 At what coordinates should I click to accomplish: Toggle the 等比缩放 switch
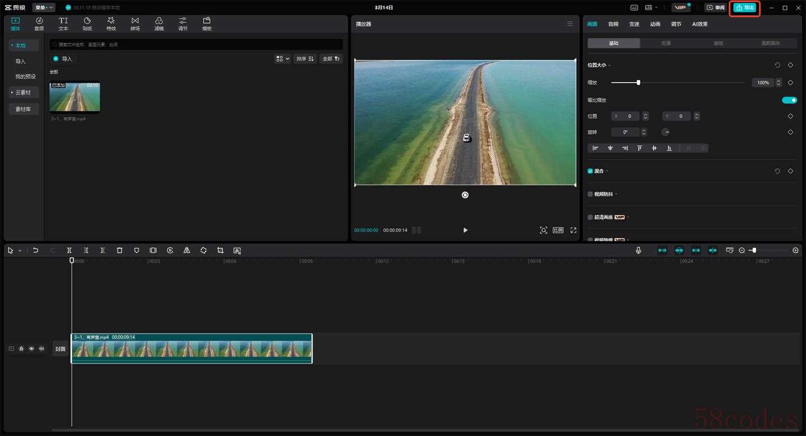click(789, 100)
